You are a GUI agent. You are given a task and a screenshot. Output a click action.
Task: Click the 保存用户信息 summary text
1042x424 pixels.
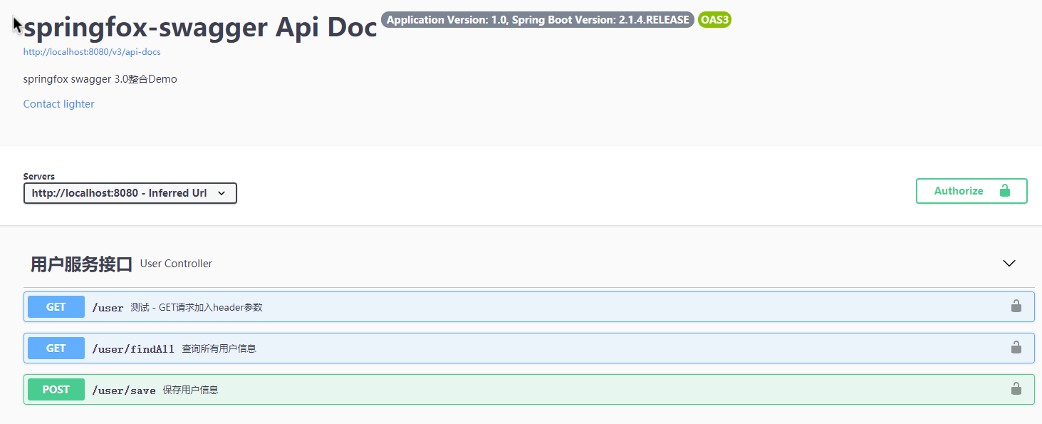(190, 390)
